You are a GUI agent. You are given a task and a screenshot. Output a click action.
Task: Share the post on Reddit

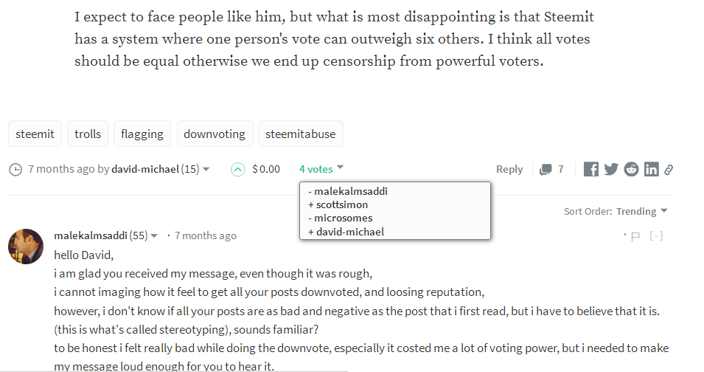[631, 170]
